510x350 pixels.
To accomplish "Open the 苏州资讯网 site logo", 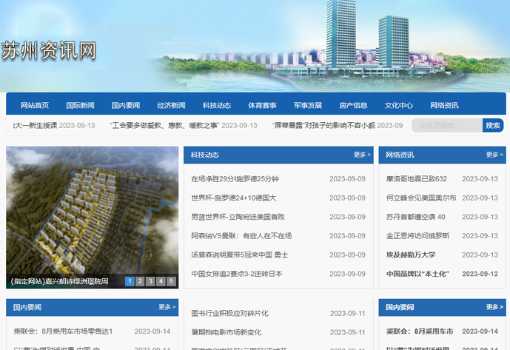I will (49, 50).
